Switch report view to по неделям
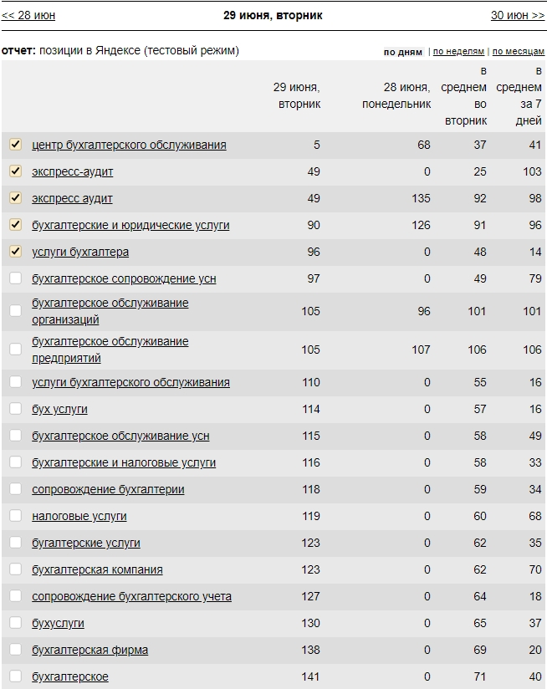 458,51
